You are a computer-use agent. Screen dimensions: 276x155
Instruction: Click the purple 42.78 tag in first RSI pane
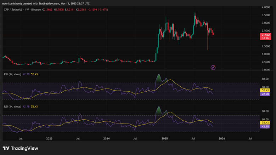[265, 94]
